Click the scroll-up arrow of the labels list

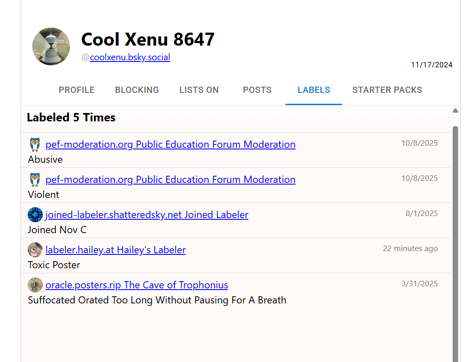pyautogui.click(x=455, y=111)
